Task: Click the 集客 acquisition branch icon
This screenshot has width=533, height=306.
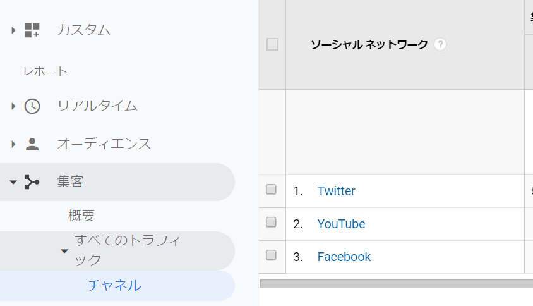Action: click(x=32, y=182)
